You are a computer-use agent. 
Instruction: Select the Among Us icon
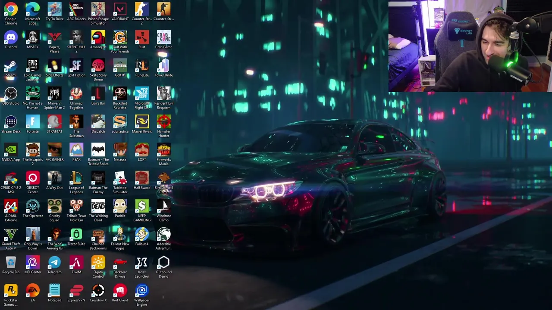pos(98,37)
